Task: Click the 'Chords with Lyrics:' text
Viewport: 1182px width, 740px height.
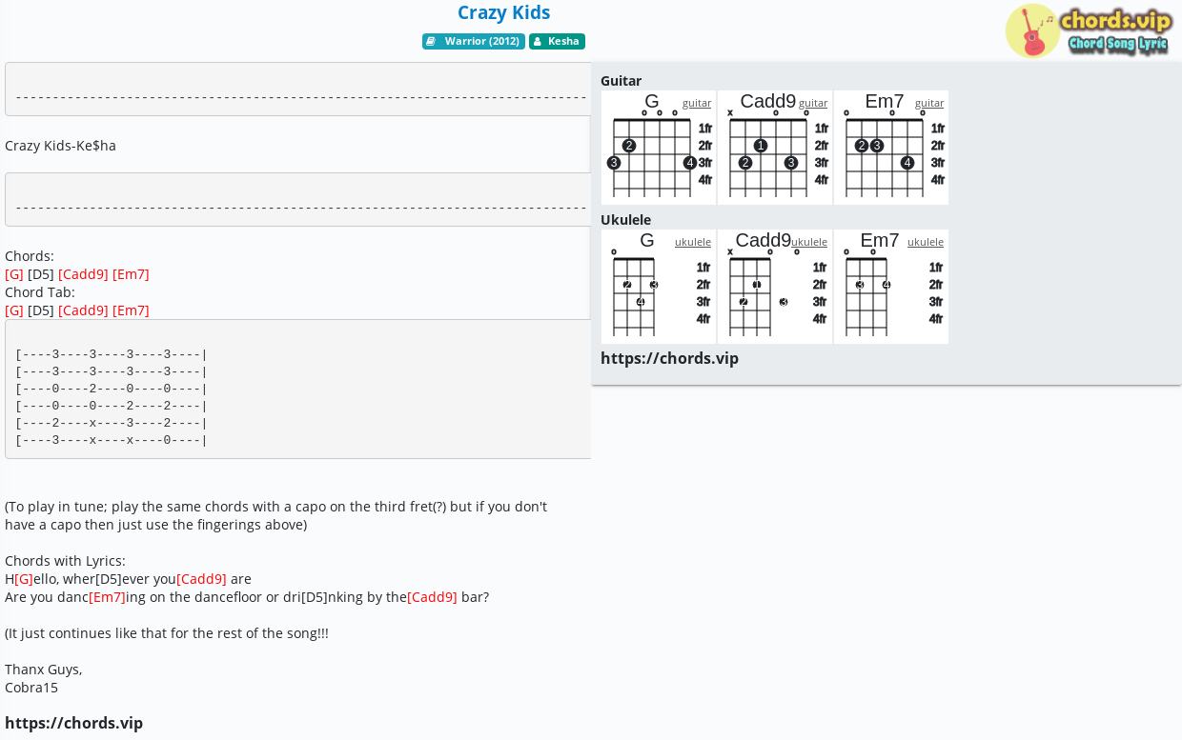Action: tap(65, 561)
